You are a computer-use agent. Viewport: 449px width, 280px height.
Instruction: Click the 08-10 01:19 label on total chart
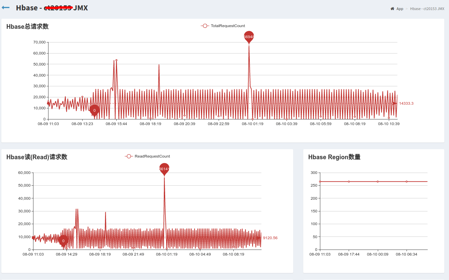tap(252, 124)
